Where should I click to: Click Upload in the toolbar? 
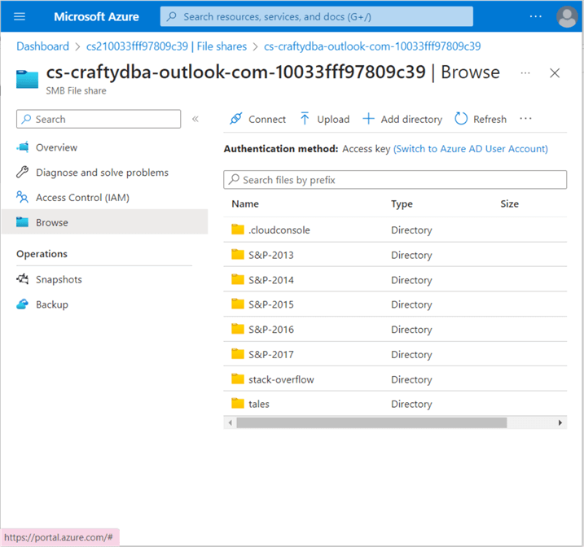[x=324, y=119]
